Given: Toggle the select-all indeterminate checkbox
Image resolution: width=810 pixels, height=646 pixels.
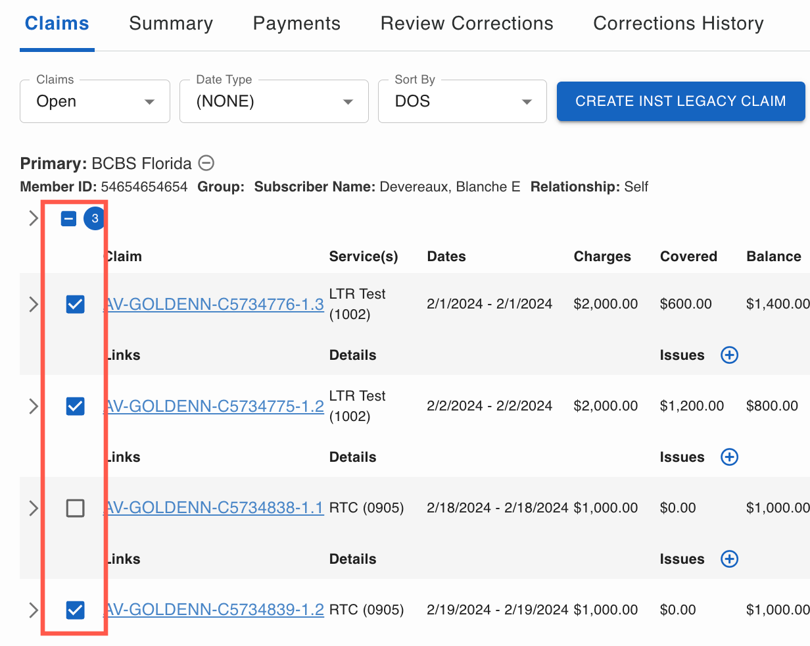Looking at the screenshot, I should click(x=69, y=218).
